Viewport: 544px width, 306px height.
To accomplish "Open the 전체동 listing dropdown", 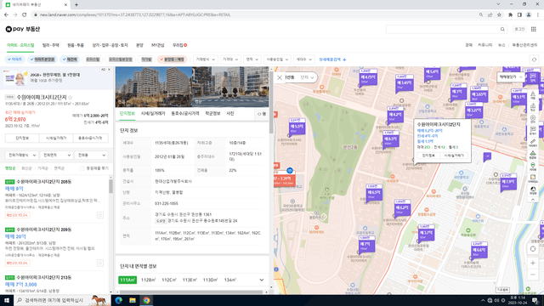I will click(x=91, y=156).
